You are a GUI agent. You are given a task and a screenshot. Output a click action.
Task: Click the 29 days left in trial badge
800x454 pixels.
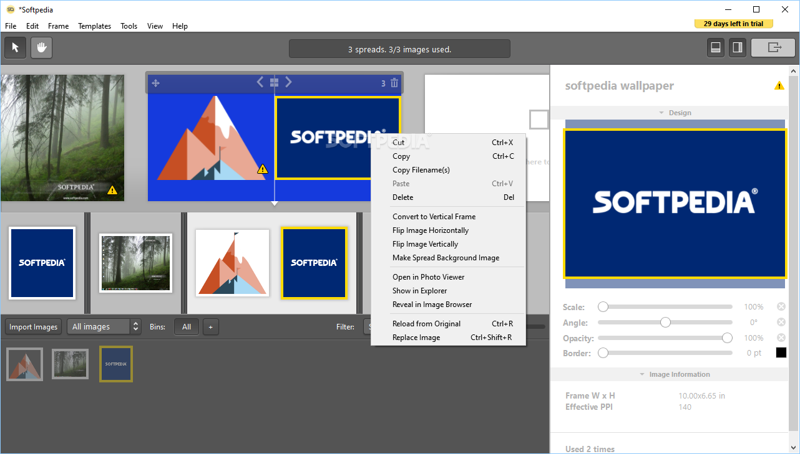734,24
